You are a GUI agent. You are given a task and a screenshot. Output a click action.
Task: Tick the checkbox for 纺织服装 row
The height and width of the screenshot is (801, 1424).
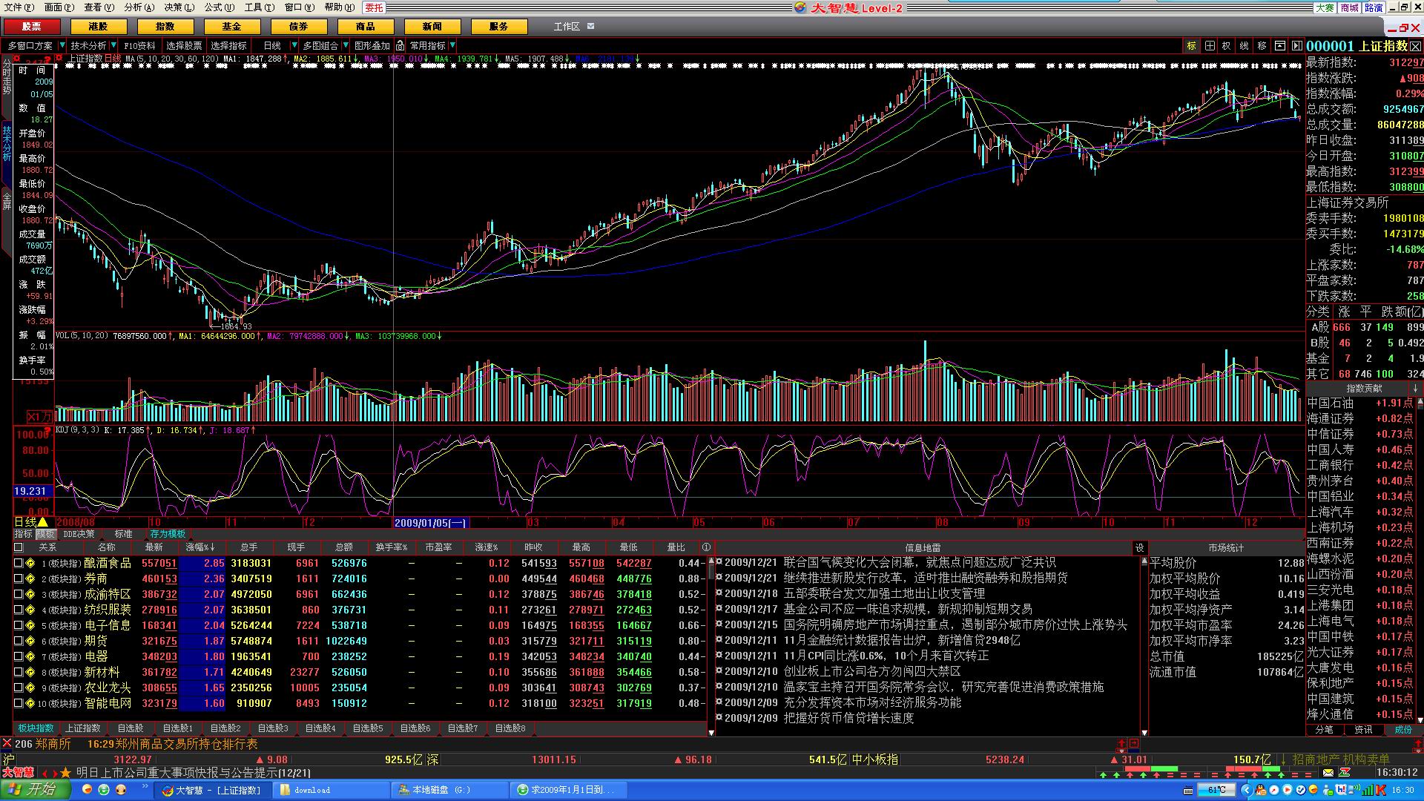pos(19,610)
